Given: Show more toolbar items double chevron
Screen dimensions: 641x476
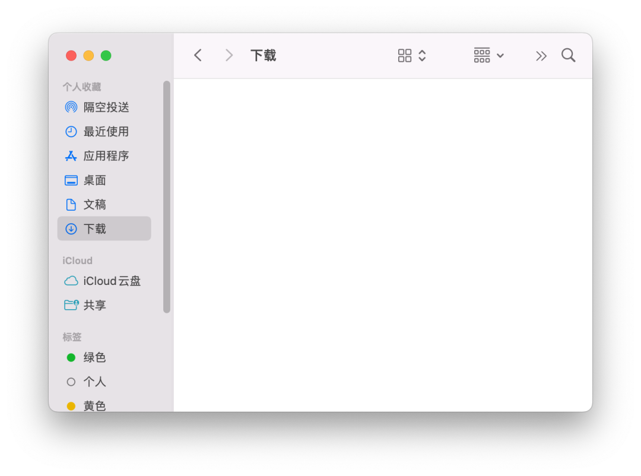Looking at the screenshot, I should tap(541, 56).
